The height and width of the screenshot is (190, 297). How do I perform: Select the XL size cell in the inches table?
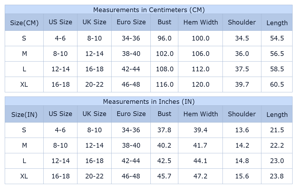pos(24,176)
